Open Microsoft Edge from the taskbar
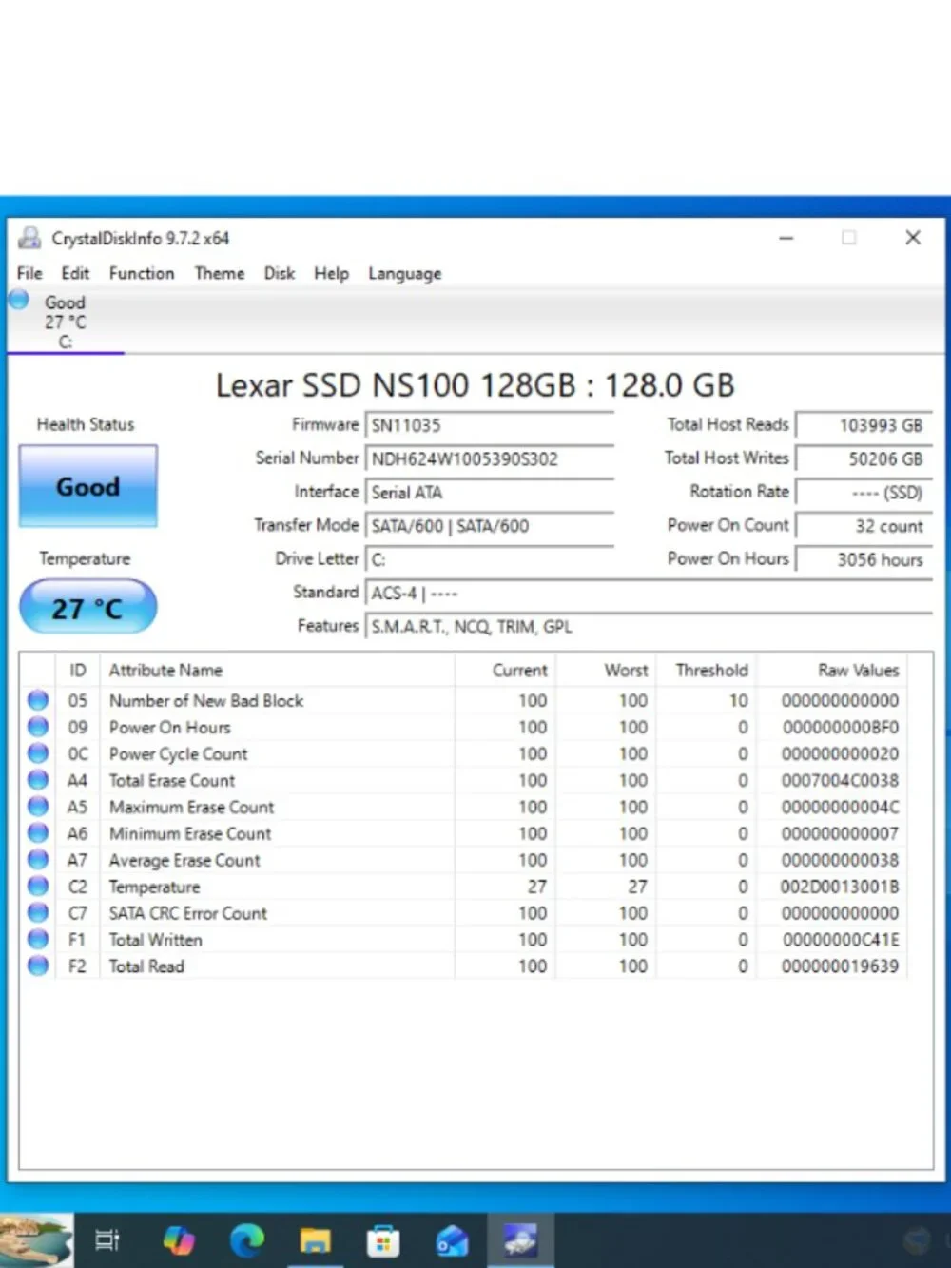The height and width of the screenshot is (1268, 951). (247, 1240)
